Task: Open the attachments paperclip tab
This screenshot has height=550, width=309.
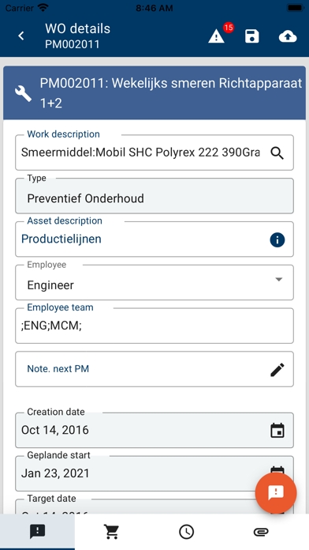Action: click(261, 532)
